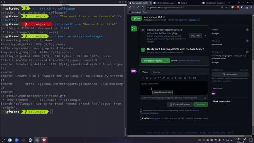Viewport: 254px width, 143px height.
Task: Open the application launcher in the taskbar
Action: point(3,140)
